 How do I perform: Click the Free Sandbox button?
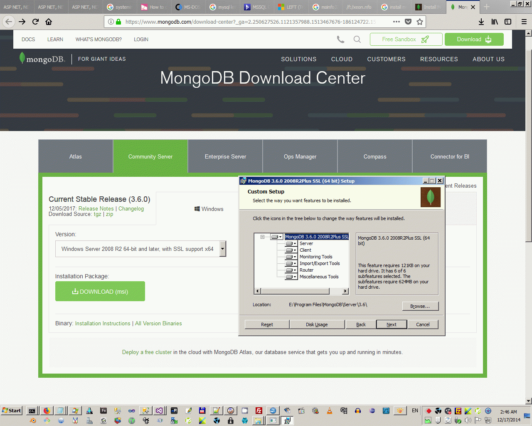coord(406,40)
